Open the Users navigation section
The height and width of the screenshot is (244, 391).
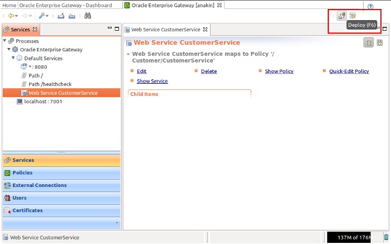(61, 198)
